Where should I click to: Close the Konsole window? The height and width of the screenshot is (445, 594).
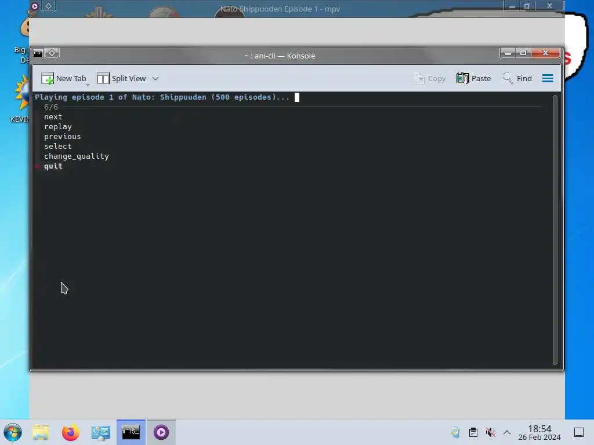tap(545, 53)
